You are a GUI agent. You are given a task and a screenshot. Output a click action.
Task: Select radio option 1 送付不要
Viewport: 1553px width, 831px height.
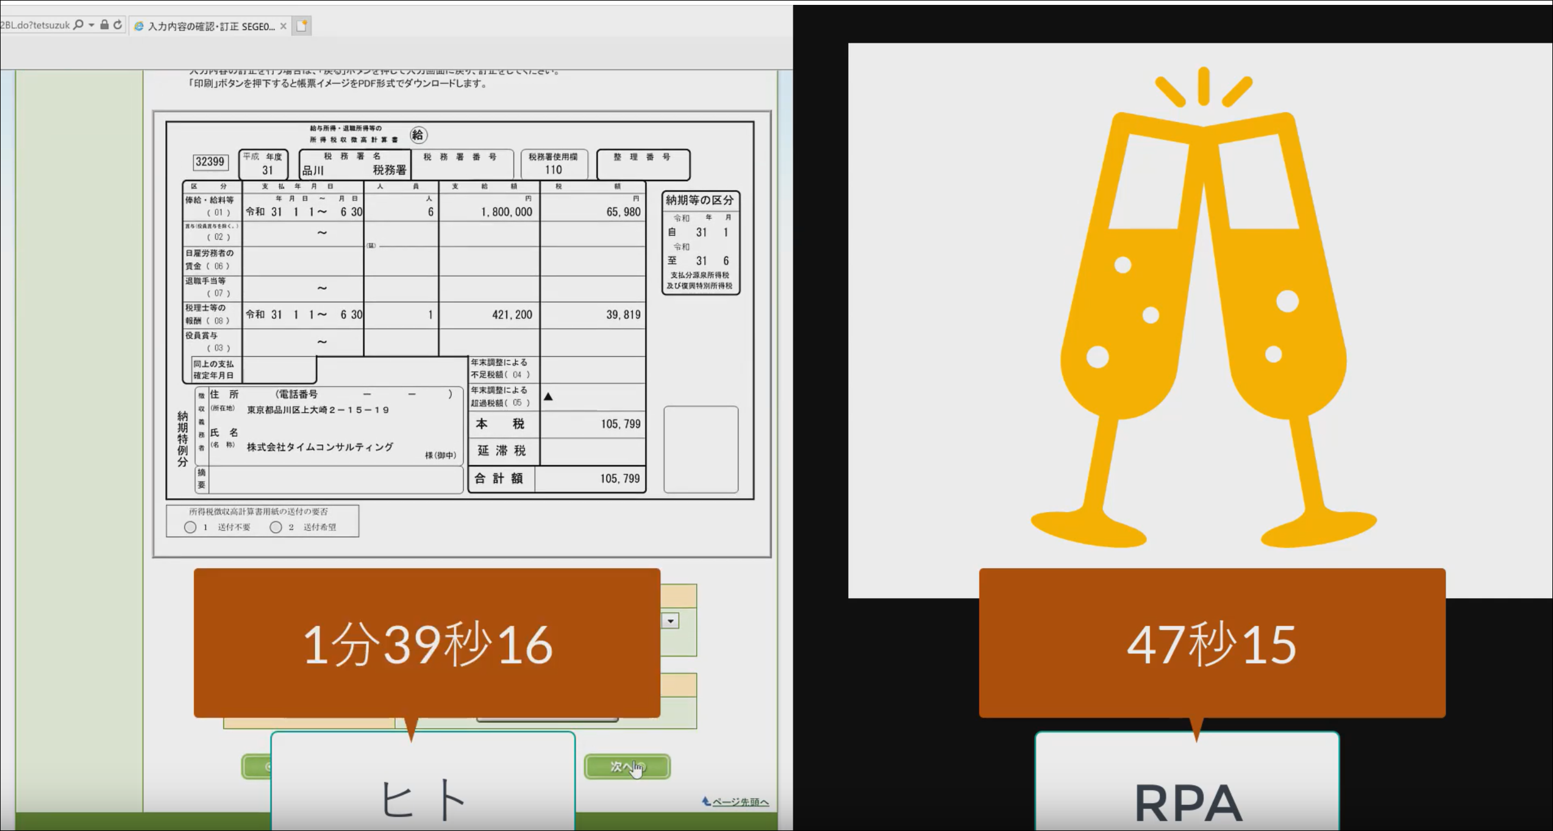pyautogui.click(x=190, y=527)
